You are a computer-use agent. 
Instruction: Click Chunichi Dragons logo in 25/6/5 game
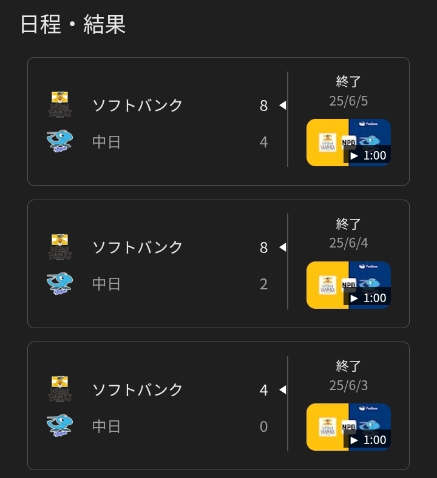(x=59, y=141)
